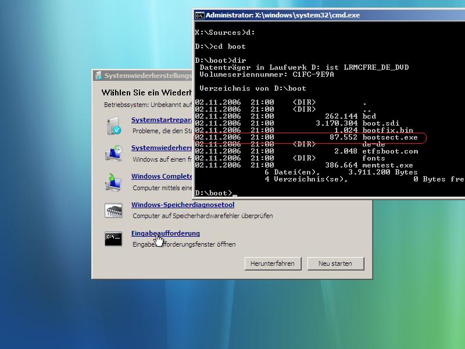Click the 'X:\Sources>d:' command line
Screen dimensions: 465x349
point(225,33)
